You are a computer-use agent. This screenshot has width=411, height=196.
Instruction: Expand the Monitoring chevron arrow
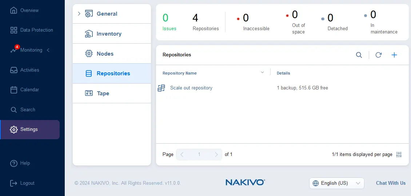pyautogui.click(x=48, y=50)
